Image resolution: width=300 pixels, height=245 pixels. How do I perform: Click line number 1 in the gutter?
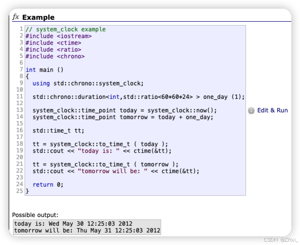pyautogui.click(x=21, y=29)
